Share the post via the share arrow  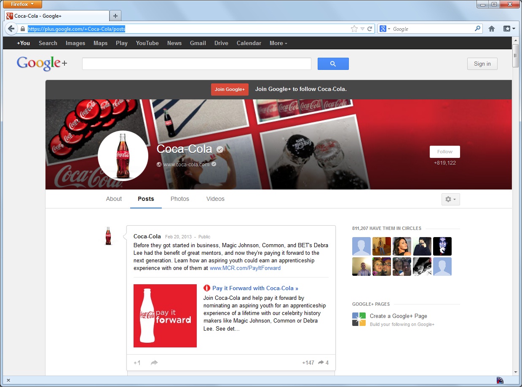tap(154, 363)
